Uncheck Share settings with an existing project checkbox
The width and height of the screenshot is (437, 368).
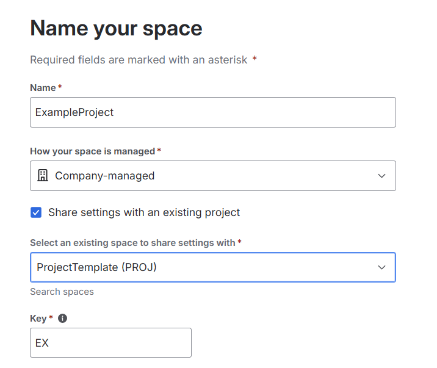point(36,212)
